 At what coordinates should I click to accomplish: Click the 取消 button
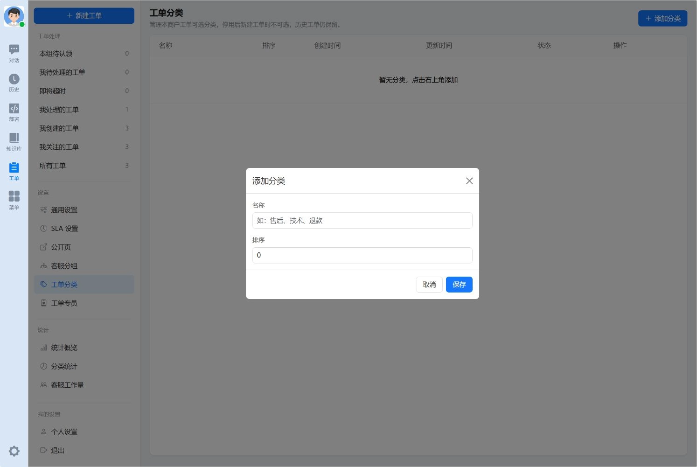[x=429, y=285]
